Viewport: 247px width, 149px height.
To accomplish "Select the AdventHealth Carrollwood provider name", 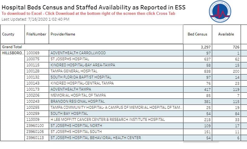I will pos(78,53).
